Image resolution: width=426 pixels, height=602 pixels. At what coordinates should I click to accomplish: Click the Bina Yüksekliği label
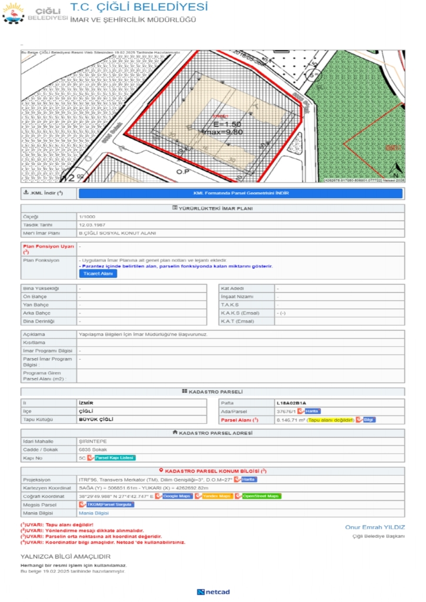[x=41, y=288]
